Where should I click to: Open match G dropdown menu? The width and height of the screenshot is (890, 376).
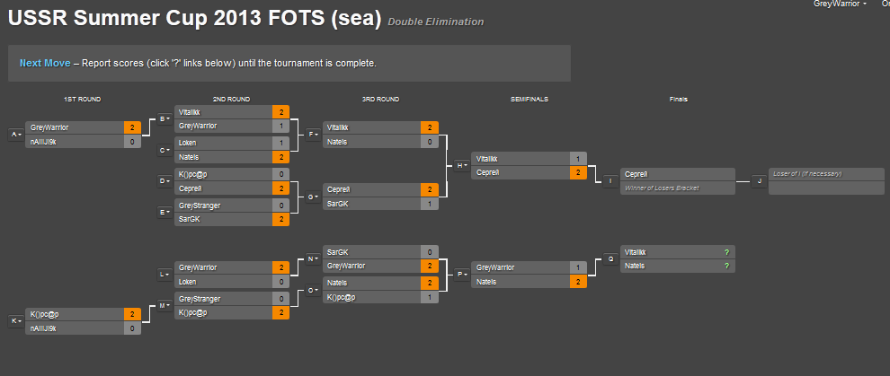click(314, 197)
